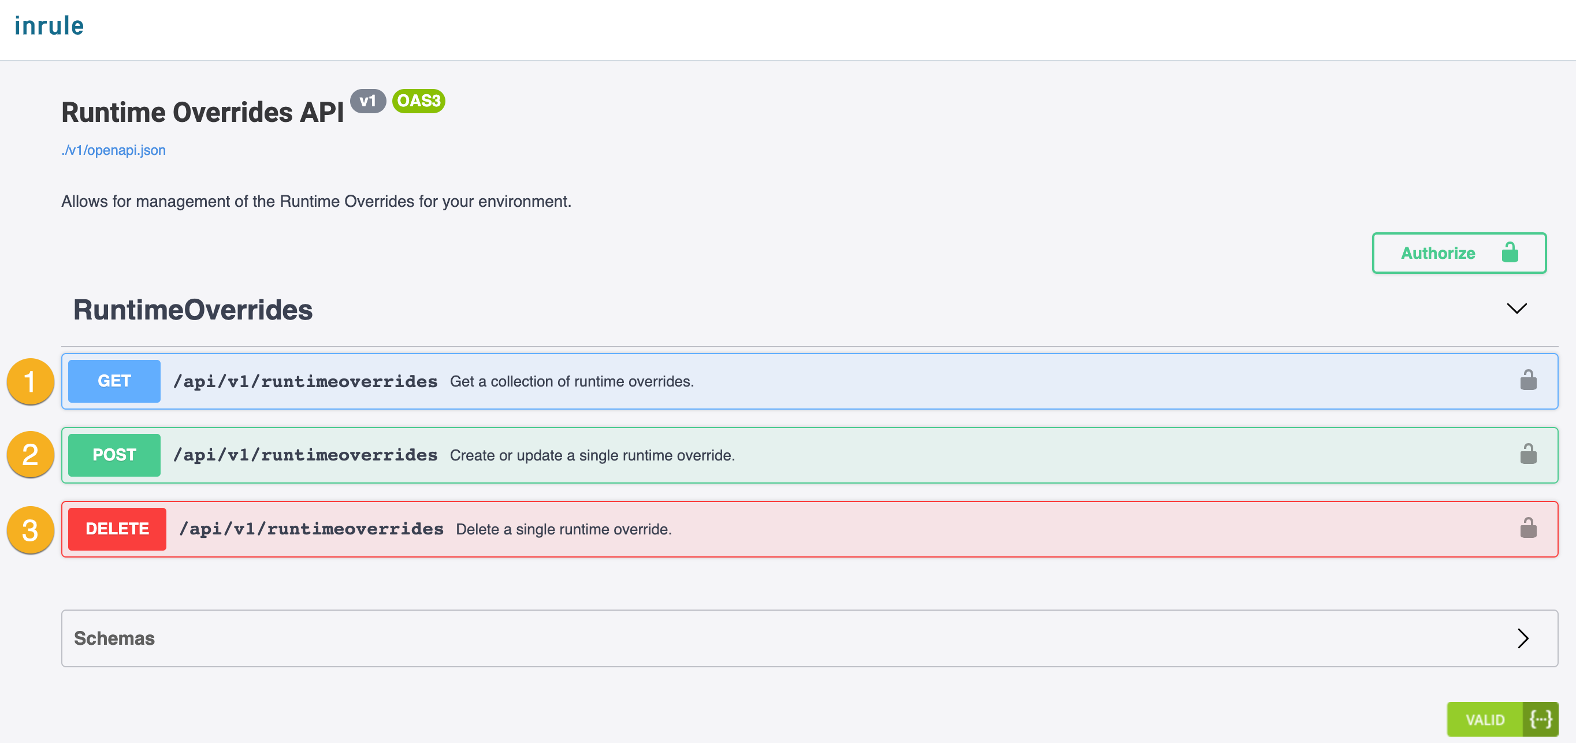
Task: Open the Schemas panel using its arrow chevron
Action: [1523, 638]
